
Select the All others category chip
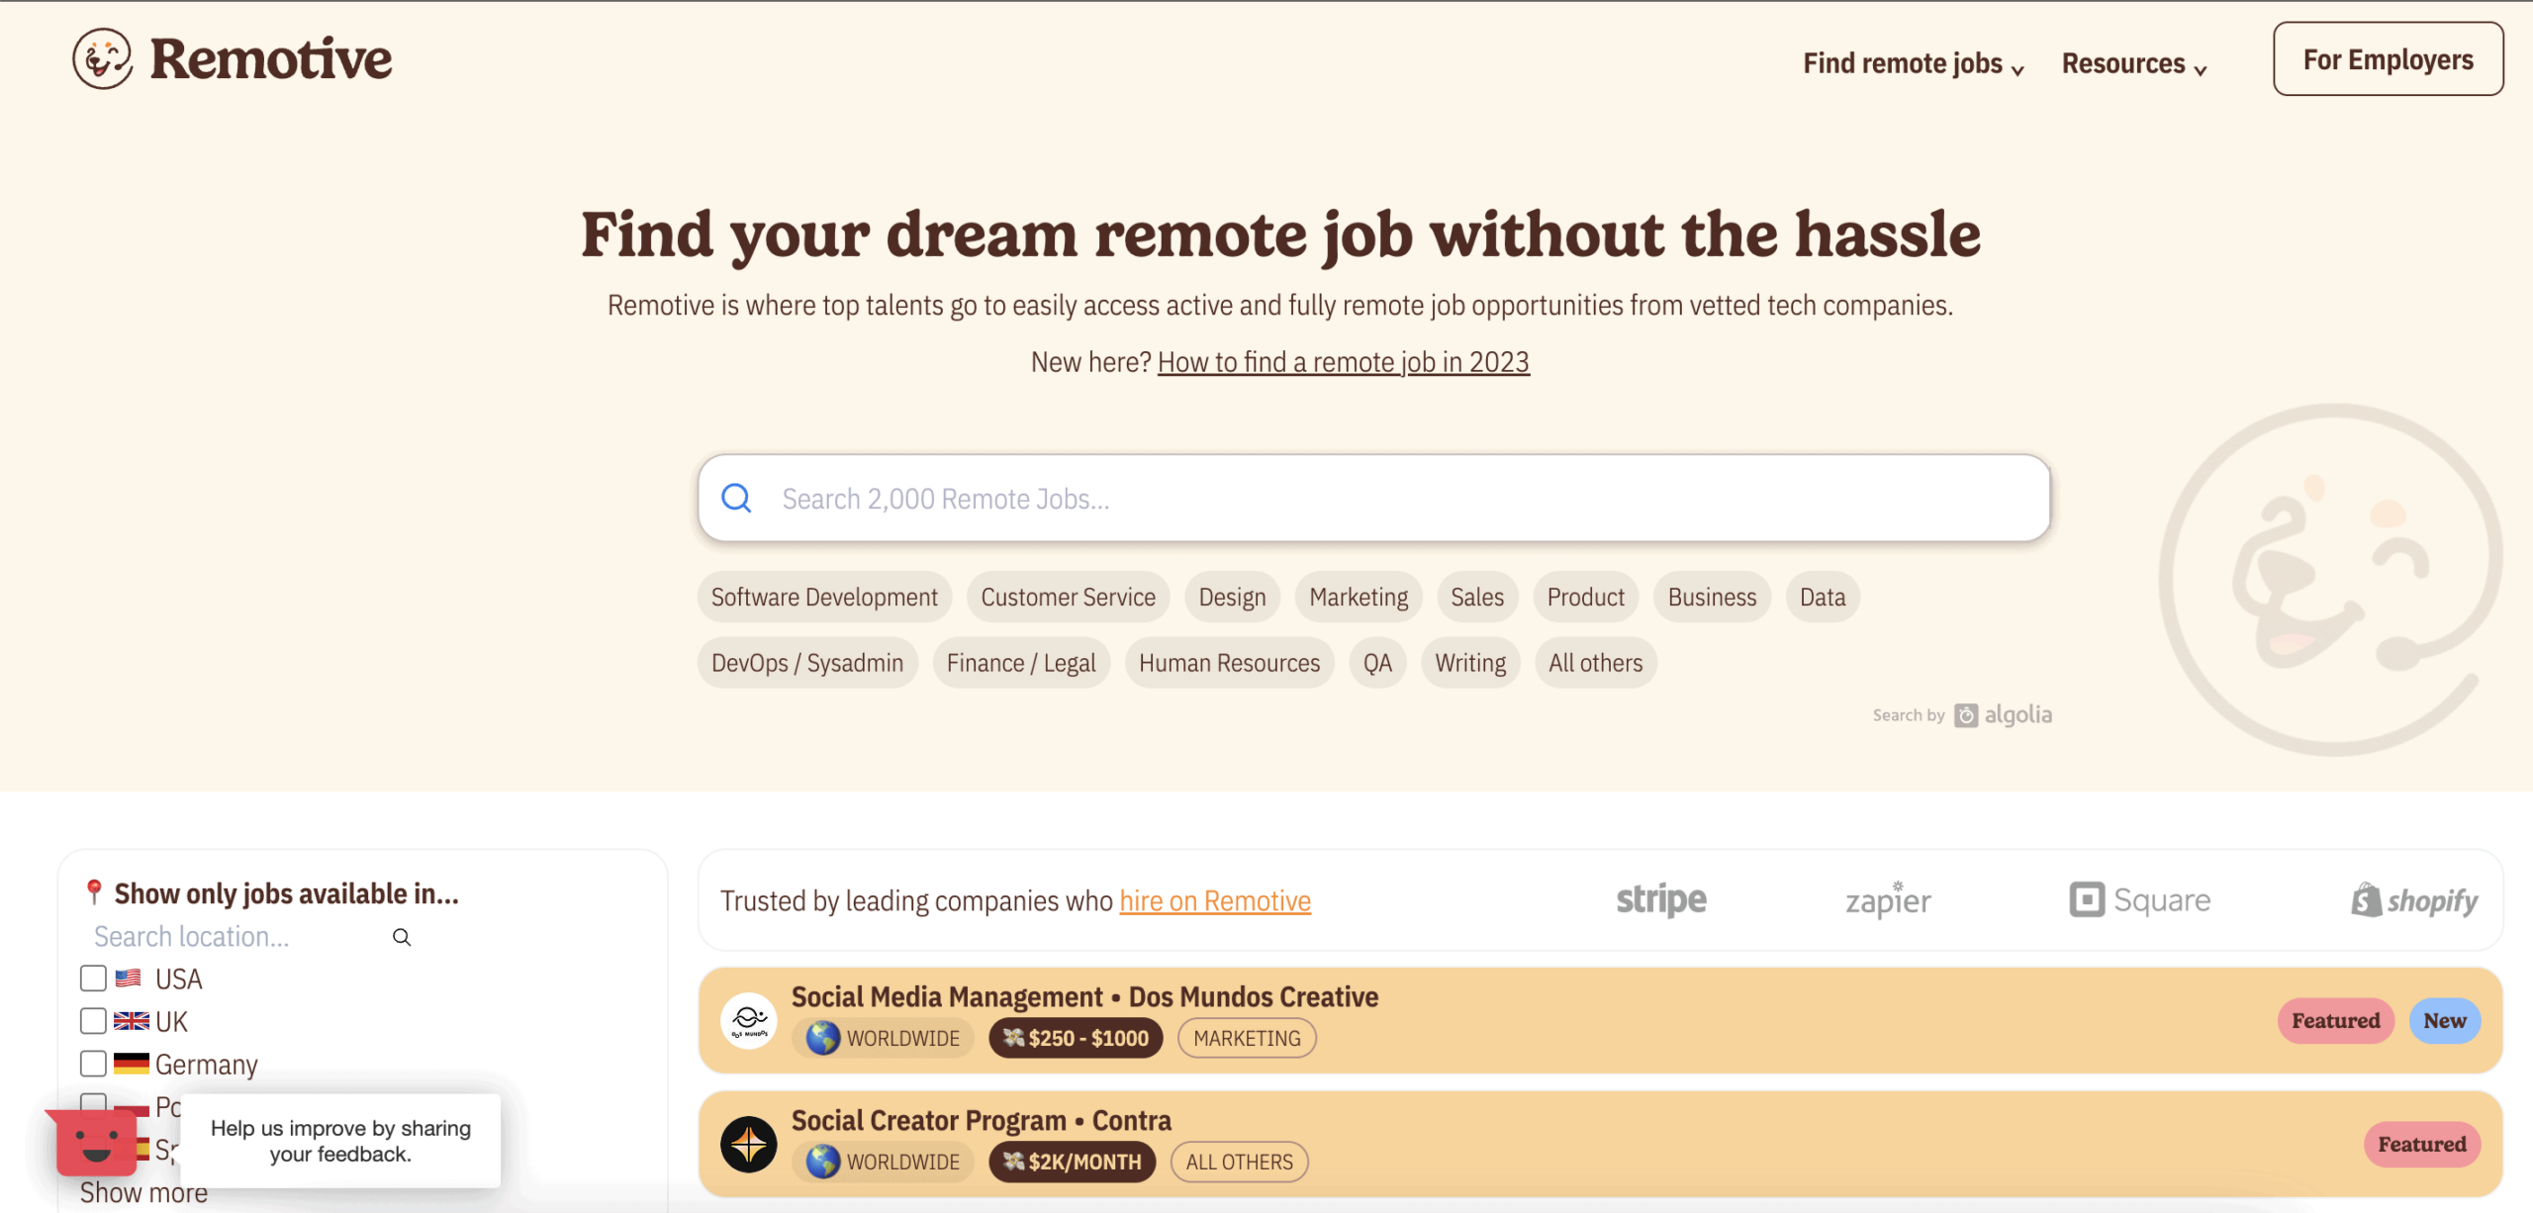point(1595,662)
